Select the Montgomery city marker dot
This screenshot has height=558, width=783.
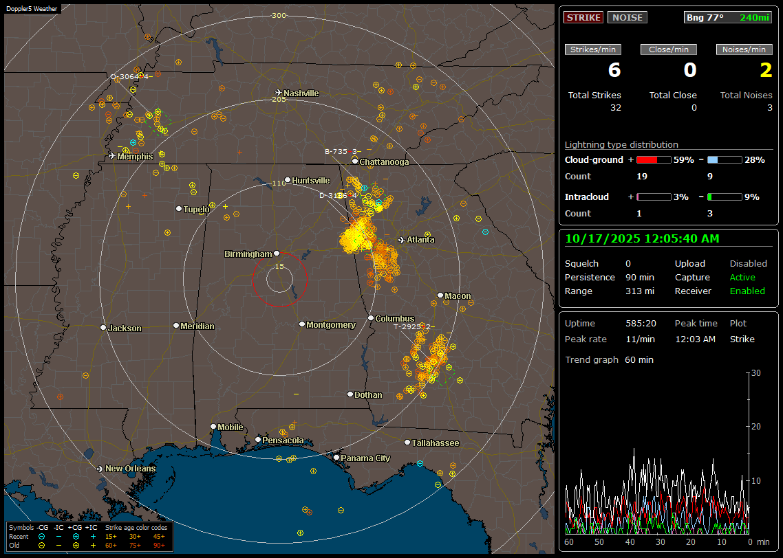click(x=302, y=324)
